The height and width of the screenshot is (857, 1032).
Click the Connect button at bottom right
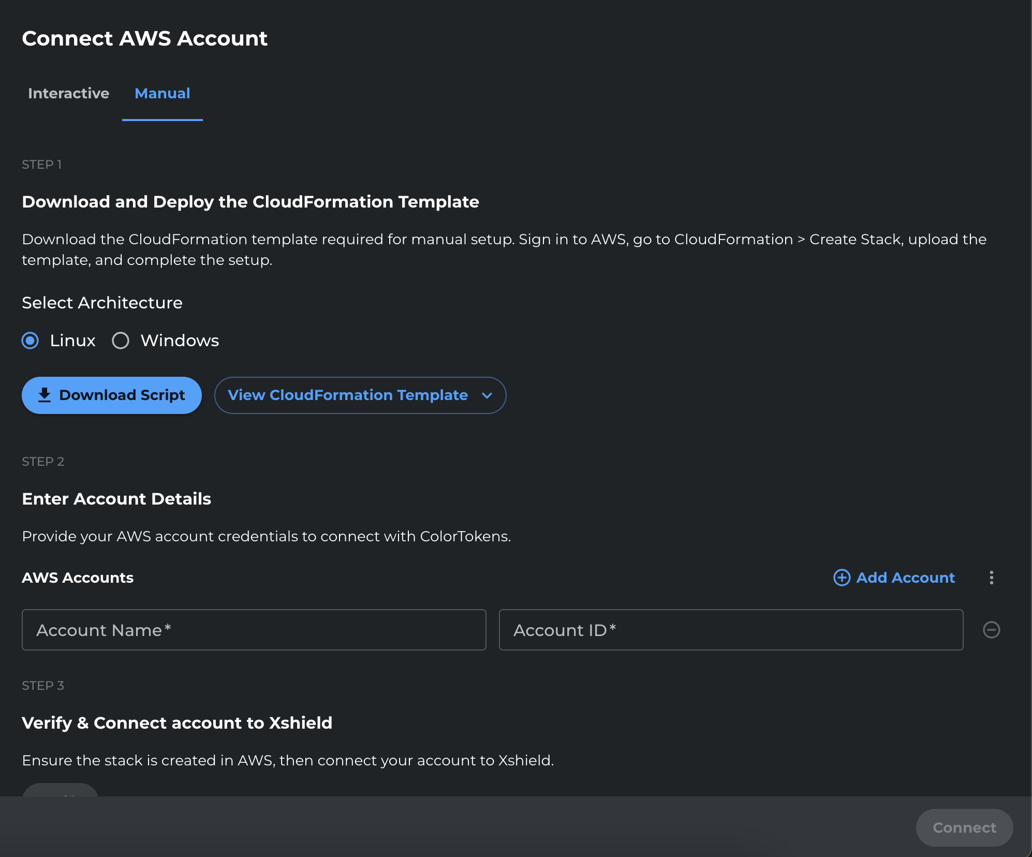[x=964, y=827]
